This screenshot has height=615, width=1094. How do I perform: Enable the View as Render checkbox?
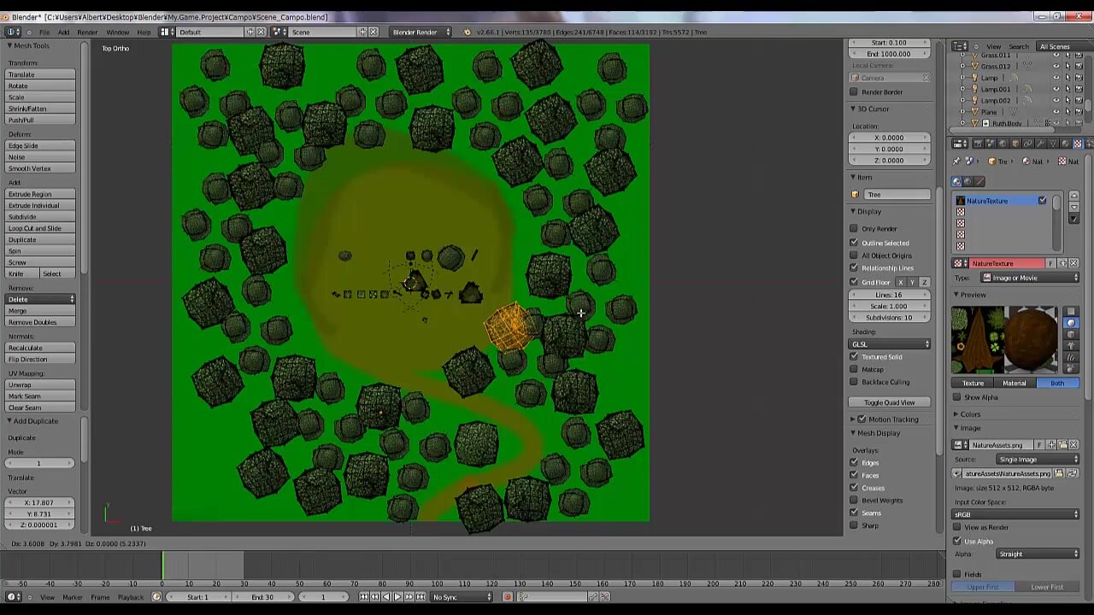click(957, 527)
